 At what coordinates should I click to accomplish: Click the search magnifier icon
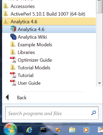[x=93, y=113]
